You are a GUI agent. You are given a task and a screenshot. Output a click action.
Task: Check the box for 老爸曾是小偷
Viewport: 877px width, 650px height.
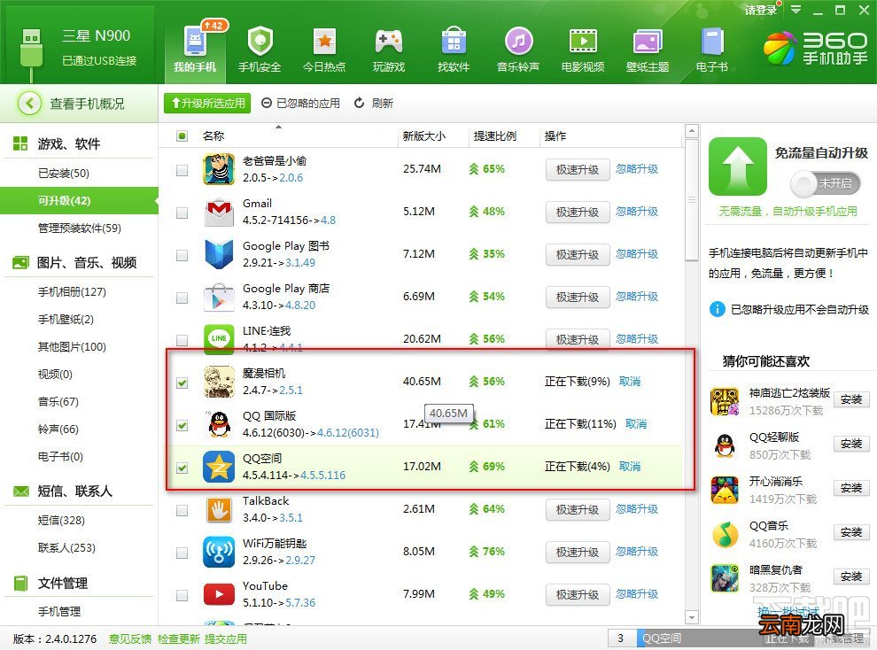[x=182, y=170]
